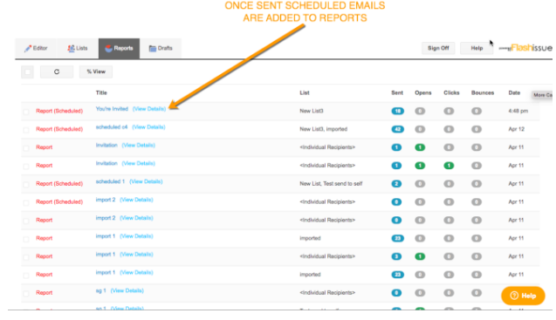The width and height of the screenshot is (556, 320).
Task: Click the Sent column header
Action: [x=397, y=92]
